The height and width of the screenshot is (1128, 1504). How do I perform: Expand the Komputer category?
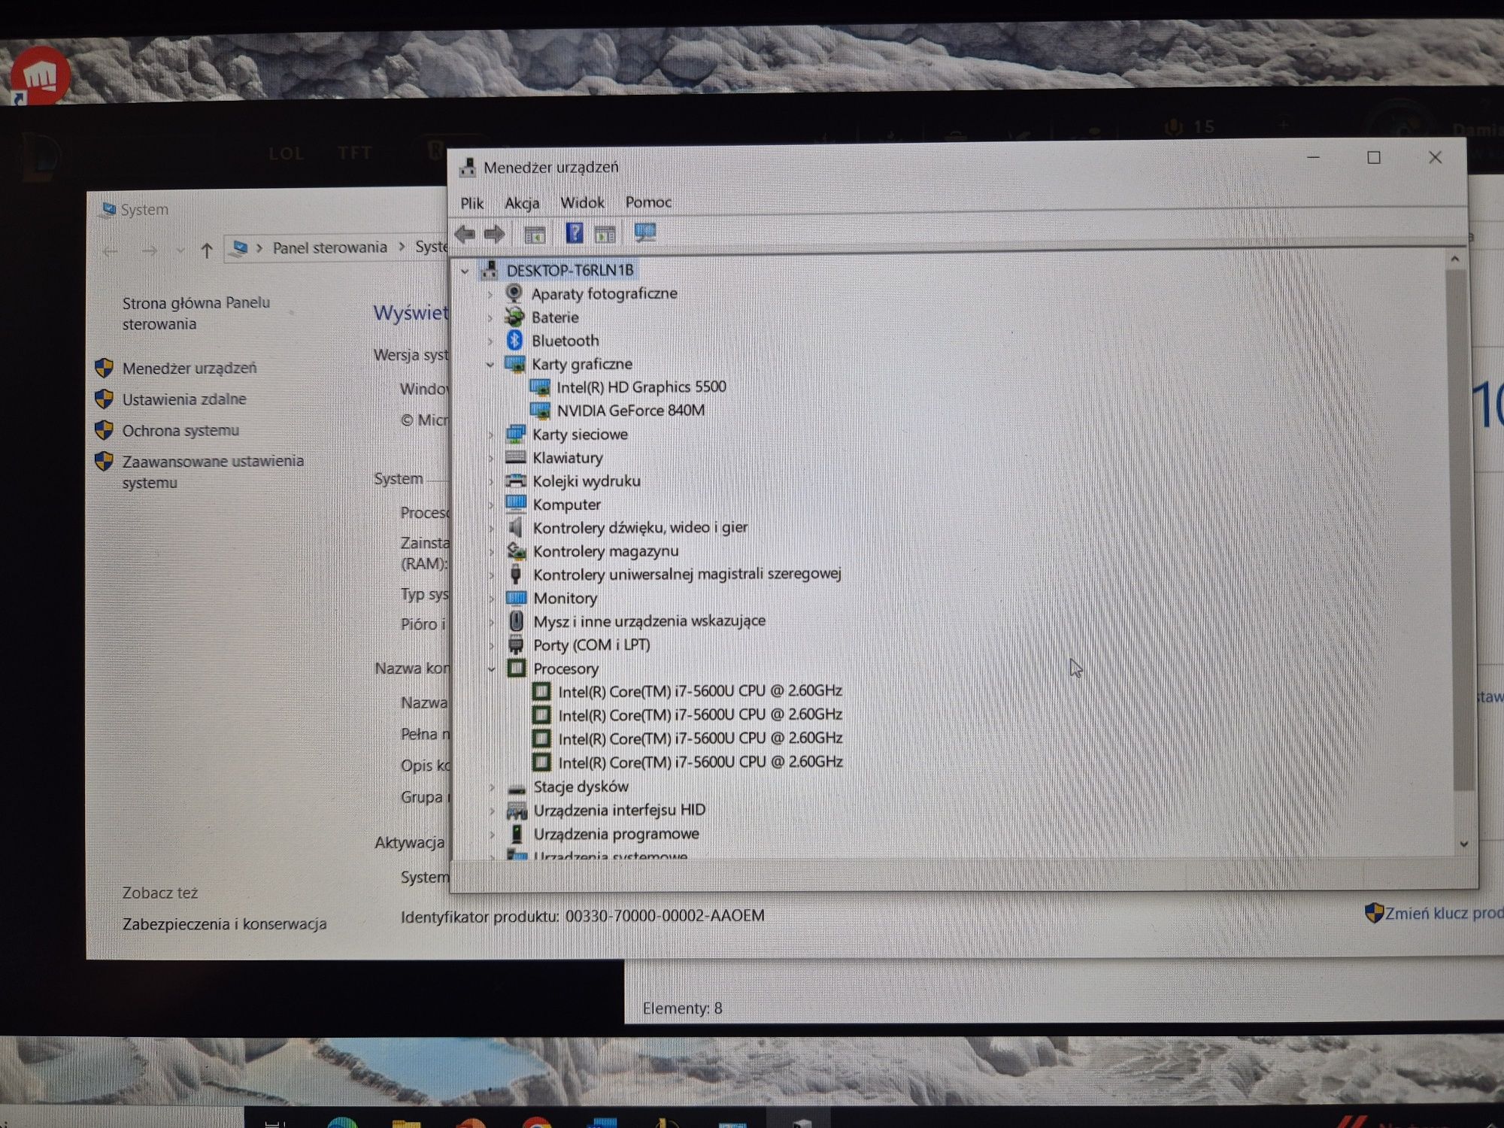pos(491,505)
